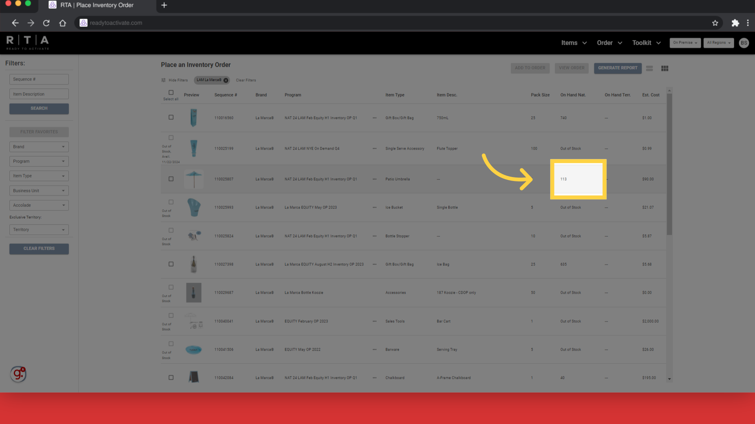Toggle the Select all checkbox
The height and width of the screenshot is (424, 755).
(171, 93)
